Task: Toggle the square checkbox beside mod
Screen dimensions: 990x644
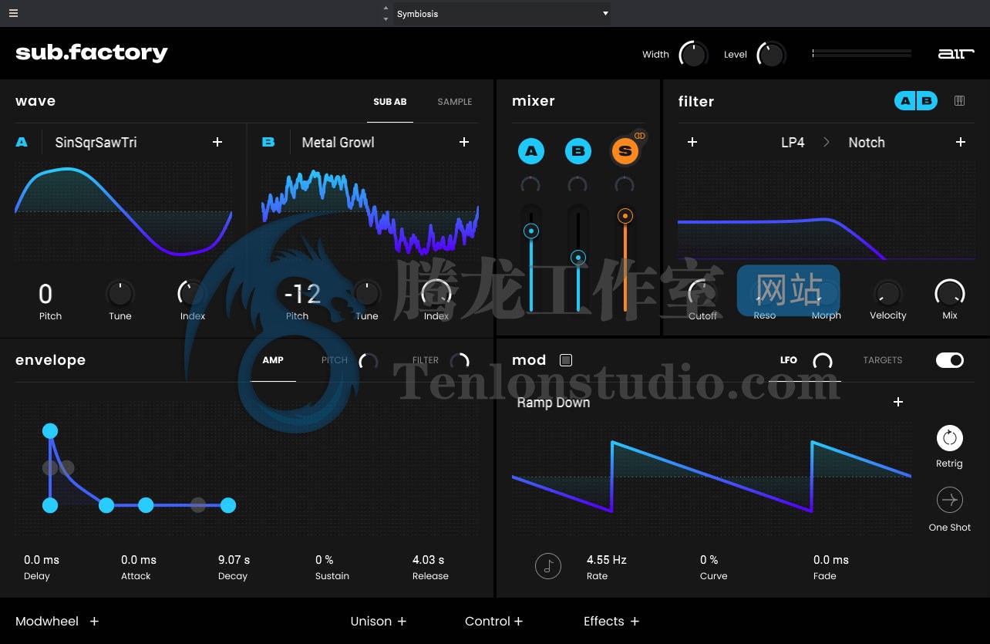Action: (x=566, y=360)
